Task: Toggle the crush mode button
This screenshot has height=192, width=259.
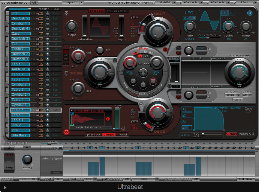Action: click(132, 93)
